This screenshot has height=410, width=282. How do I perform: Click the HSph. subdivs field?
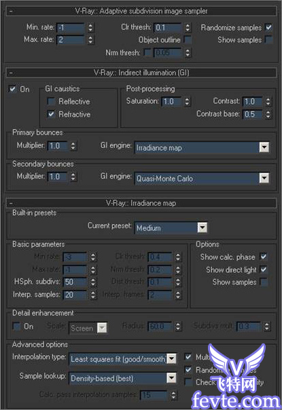tap(75, 282)
